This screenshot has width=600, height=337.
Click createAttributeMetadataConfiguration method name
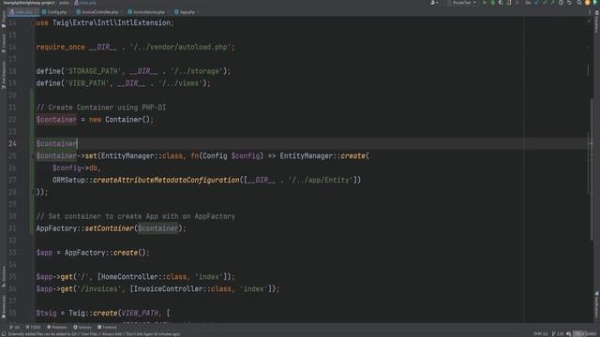(166, 180)
